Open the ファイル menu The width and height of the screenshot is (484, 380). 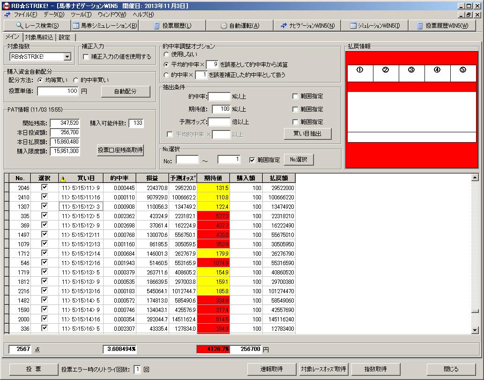click(25, 15)
